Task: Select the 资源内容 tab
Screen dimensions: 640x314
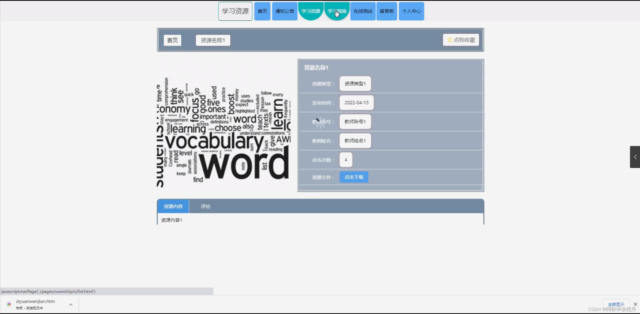Action: 173,206
